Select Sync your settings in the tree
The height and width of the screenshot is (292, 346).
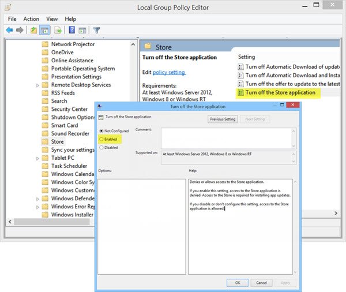(73, 150)
